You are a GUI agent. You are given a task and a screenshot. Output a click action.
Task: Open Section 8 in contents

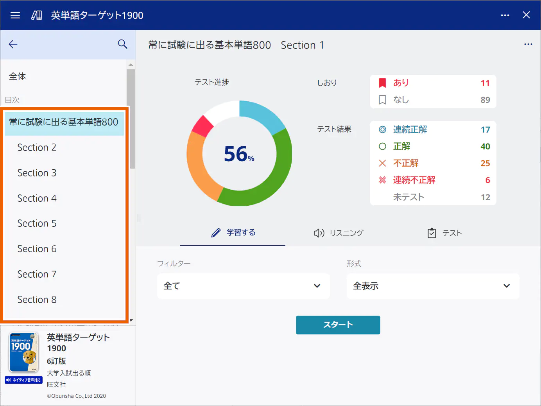pos(64,300)
